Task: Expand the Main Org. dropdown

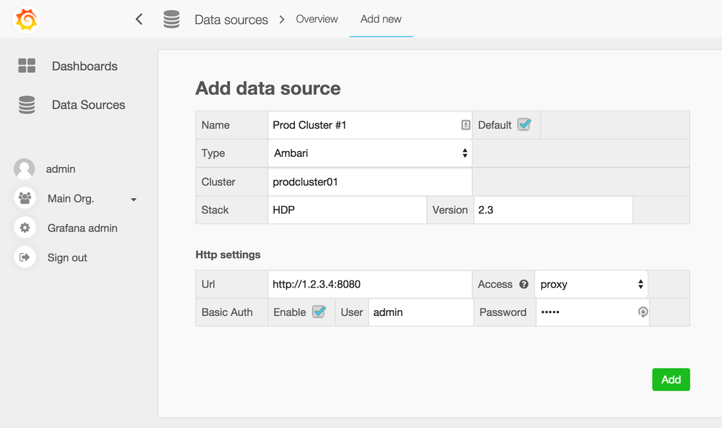Action: (x=133, y=199)
